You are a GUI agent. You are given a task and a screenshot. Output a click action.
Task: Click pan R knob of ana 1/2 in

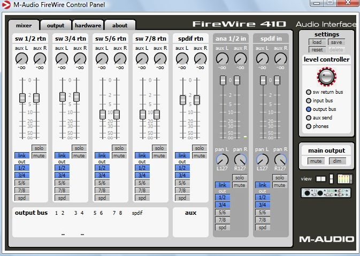pos(240,160)
